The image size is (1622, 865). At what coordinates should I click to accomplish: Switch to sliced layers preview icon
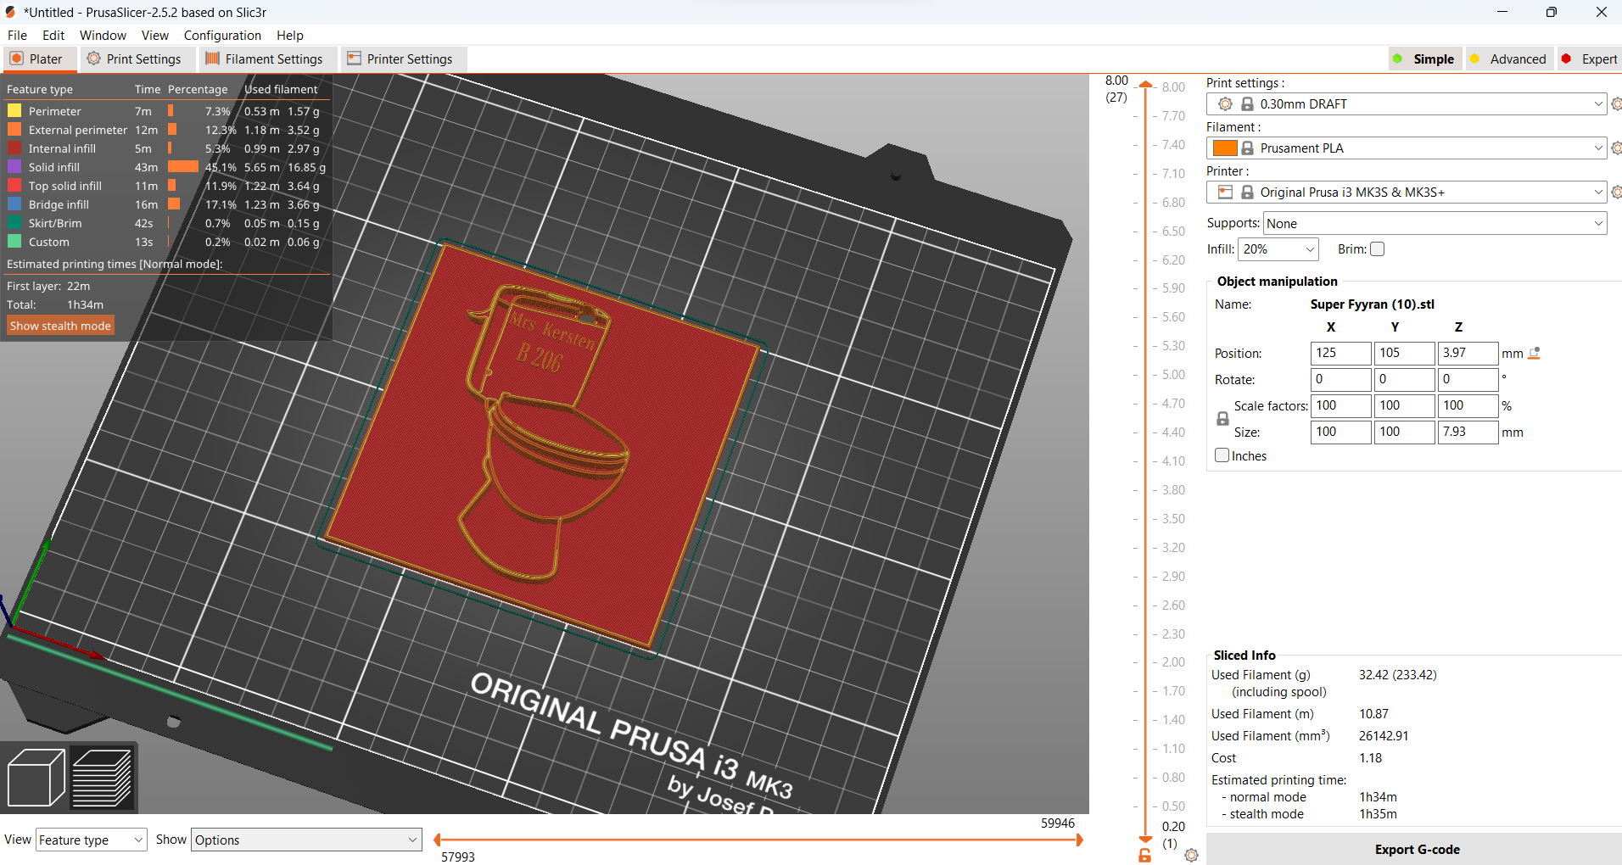tap(102, 778)
